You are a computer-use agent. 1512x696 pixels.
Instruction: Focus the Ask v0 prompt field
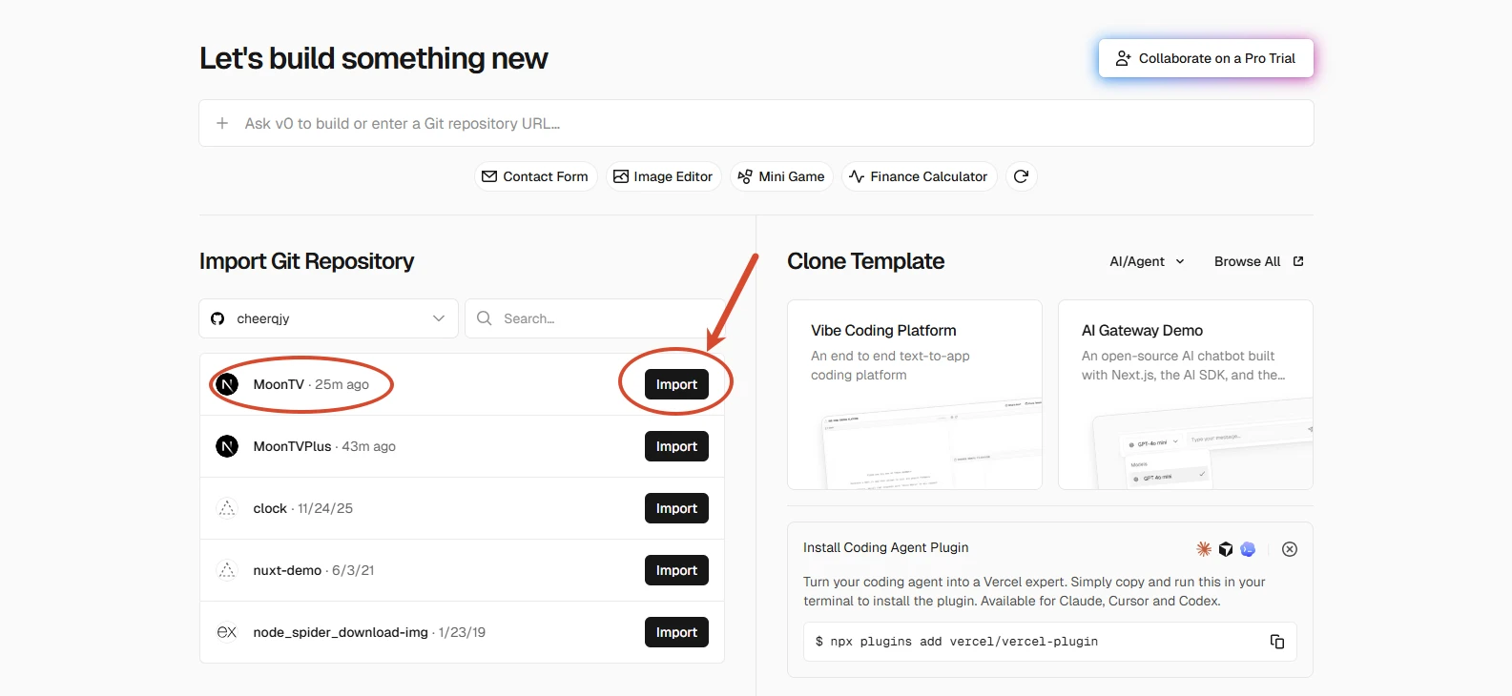pos(756,123)
